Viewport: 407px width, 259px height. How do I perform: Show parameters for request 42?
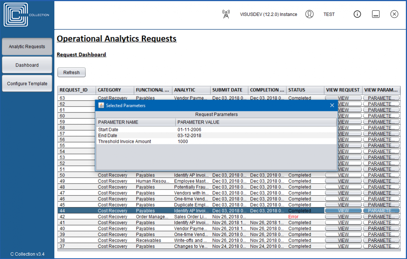point(381,217)
